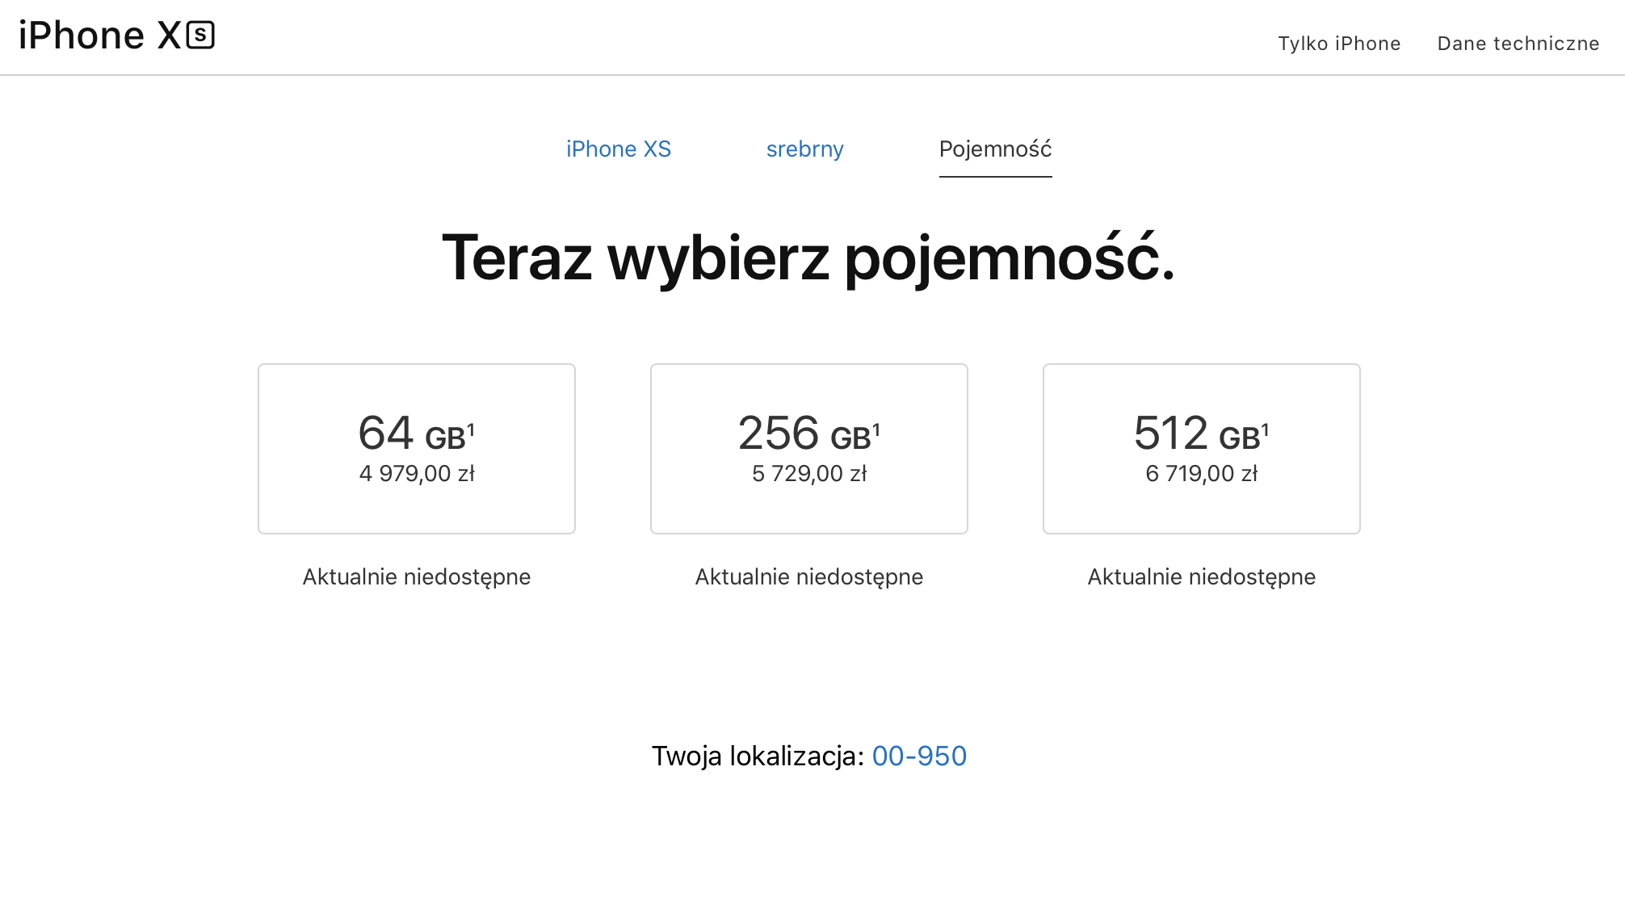Click the 'Teraz wybierz pojemność.' heading
Image resolution: width=1625 pixels, height=909 pixels.
tap(808, 258)
